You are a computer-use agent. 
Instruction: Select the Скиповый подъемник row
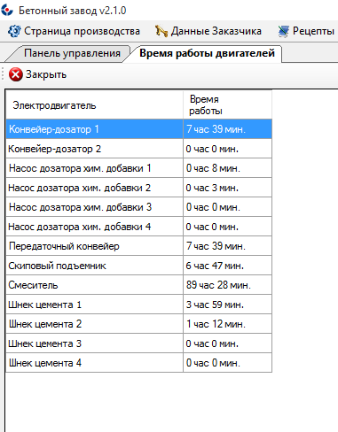(x=138, y=266)
